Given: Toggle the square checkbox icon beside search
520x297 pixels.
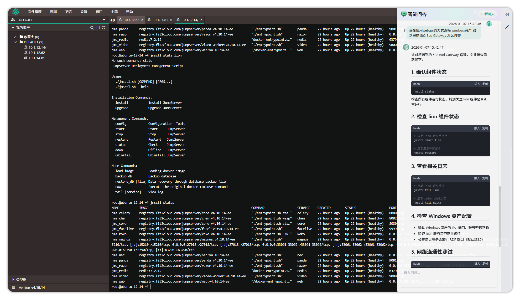Looking at the screenshot, I should [x=98, y=28].
